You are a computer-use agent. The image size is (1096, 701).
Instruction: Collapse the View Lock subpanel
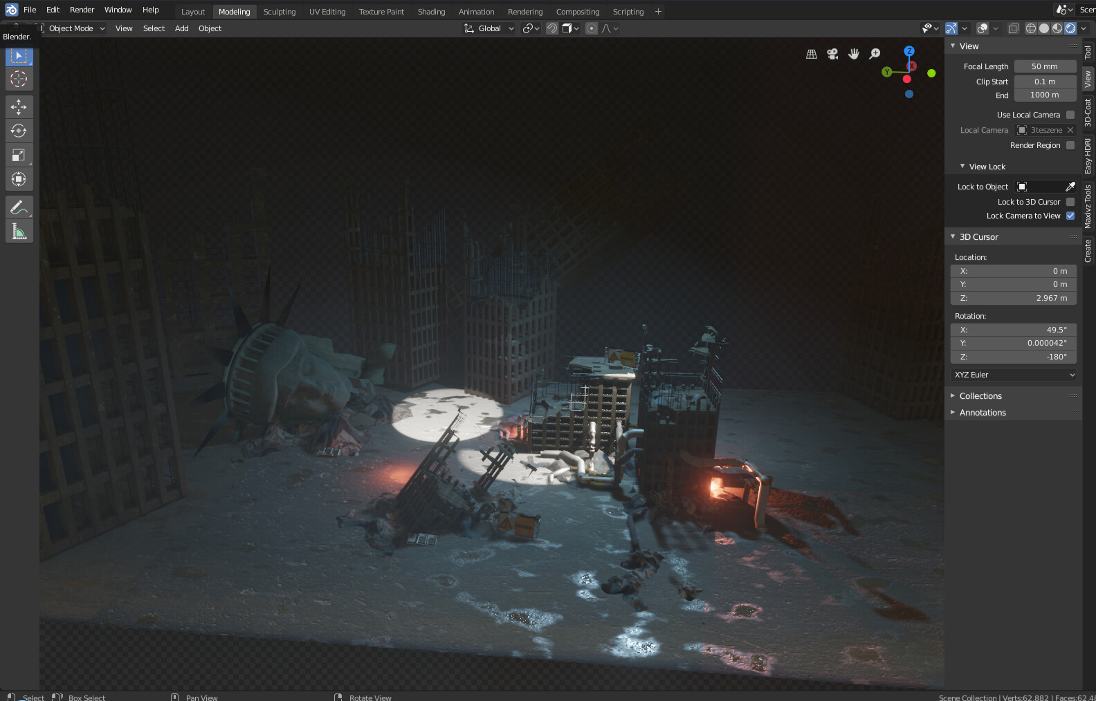pyautogui.click(x=962, y=166)
